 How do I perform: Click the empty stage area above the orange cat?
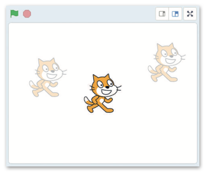(x=103, y=48)
